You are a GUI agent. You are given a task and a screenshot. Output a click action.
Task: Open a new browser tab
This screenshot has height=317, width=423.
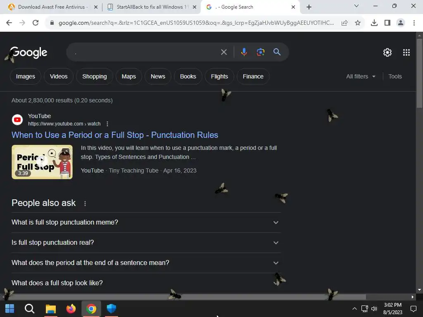309,7
